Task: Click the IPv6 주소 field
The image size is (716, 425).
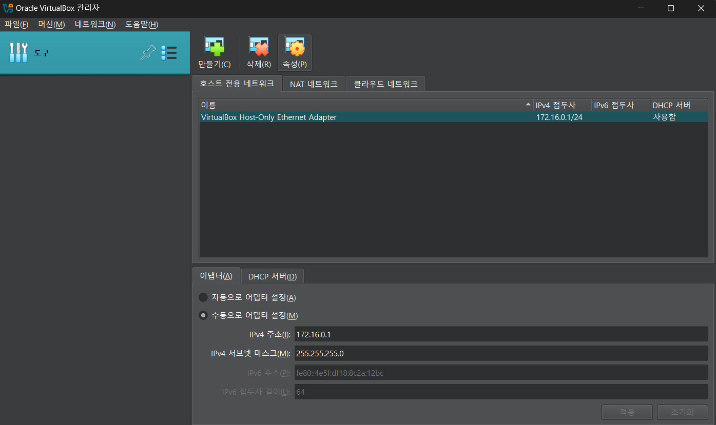Action: [501, 373]
